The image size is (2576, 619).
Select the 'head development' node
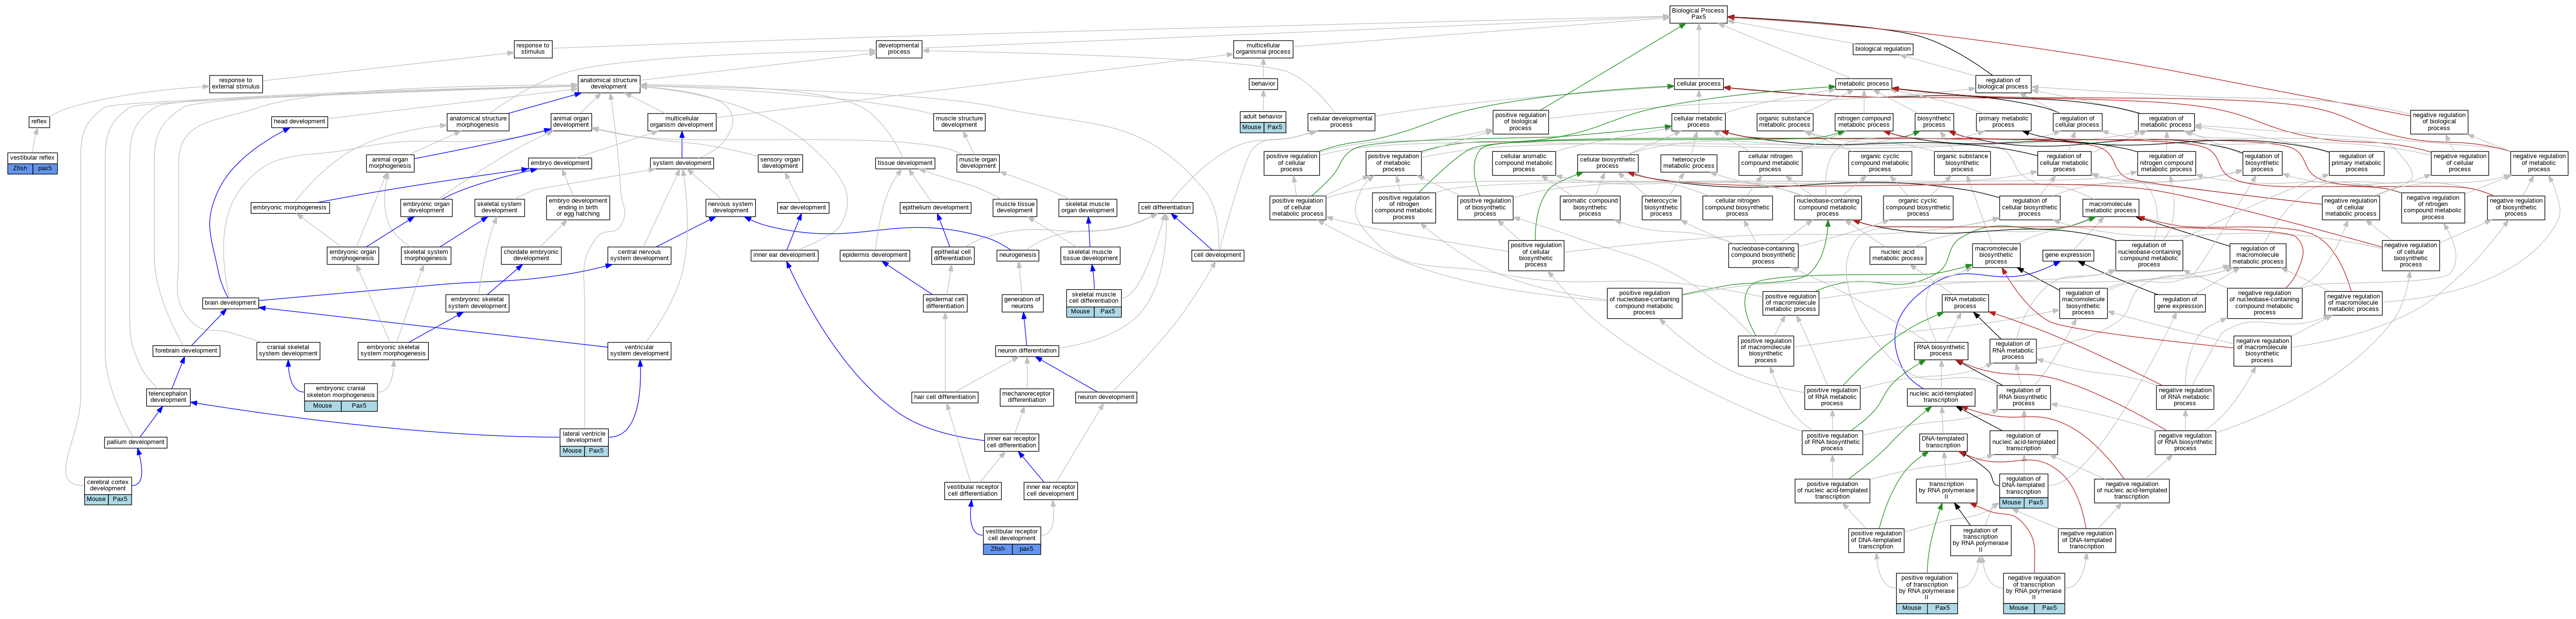pos(300,121)
